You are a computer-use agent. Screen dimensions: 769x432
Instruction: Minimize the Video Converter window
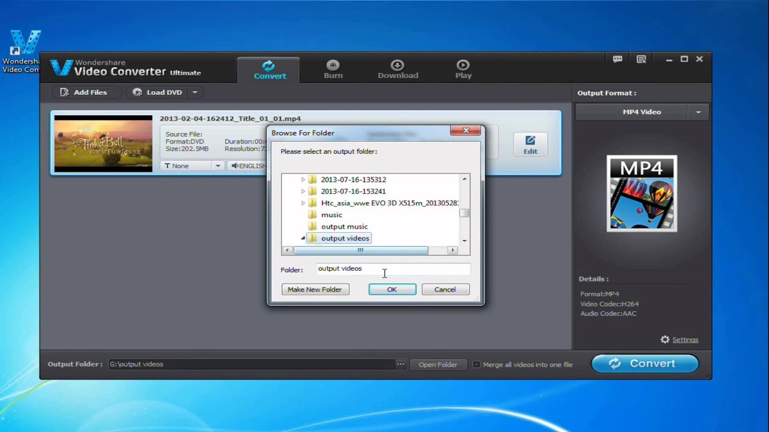pyautogui.click(x=669, y=59)
